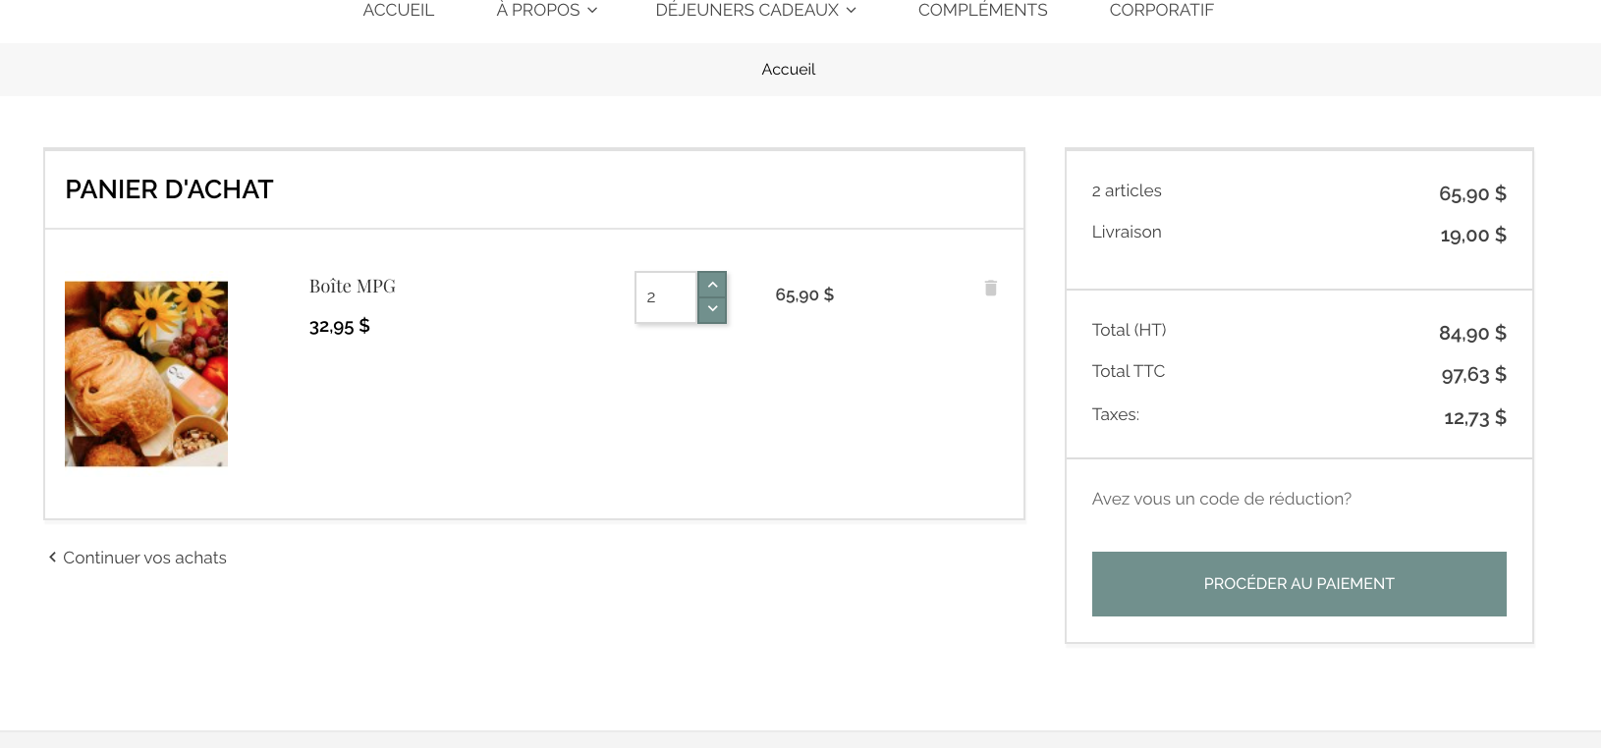
Task: Click the back chevron beside Continuer vos achats
Action: (x=52, y=557)
